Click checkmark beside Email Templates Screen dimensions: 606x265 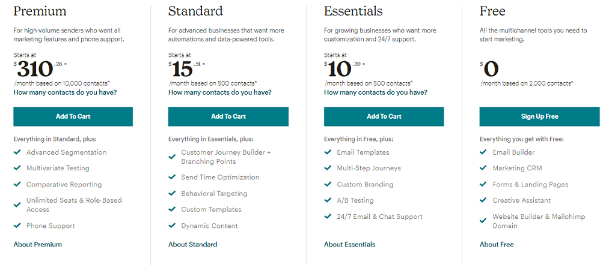click(x=328, y=152)
